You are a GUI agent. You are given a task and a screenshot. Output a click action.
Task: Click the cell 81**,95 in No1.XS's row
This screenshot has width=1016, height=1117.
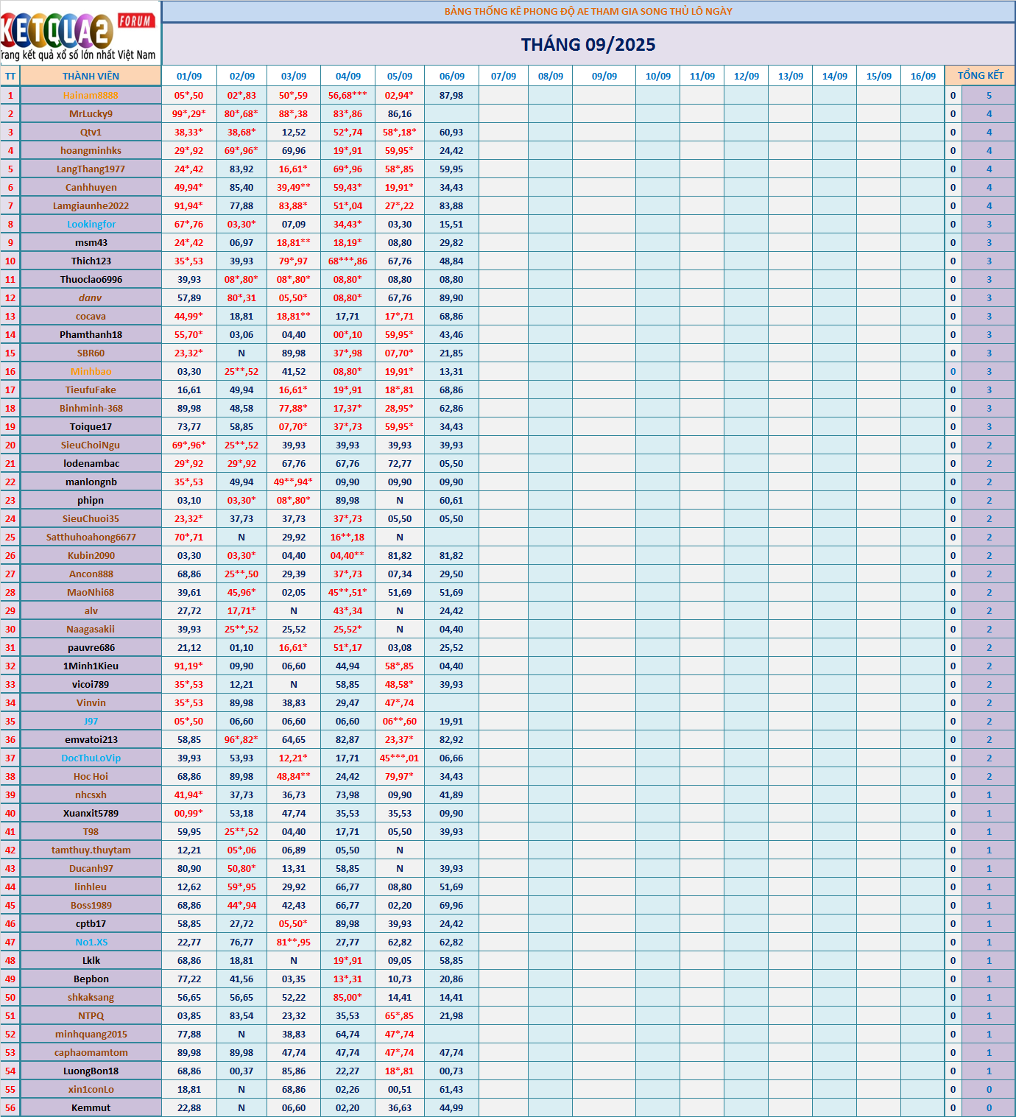pyautogui.click(x=294, y=942)
